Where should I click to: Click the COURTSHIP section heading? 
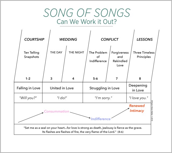tap(34, 40)
